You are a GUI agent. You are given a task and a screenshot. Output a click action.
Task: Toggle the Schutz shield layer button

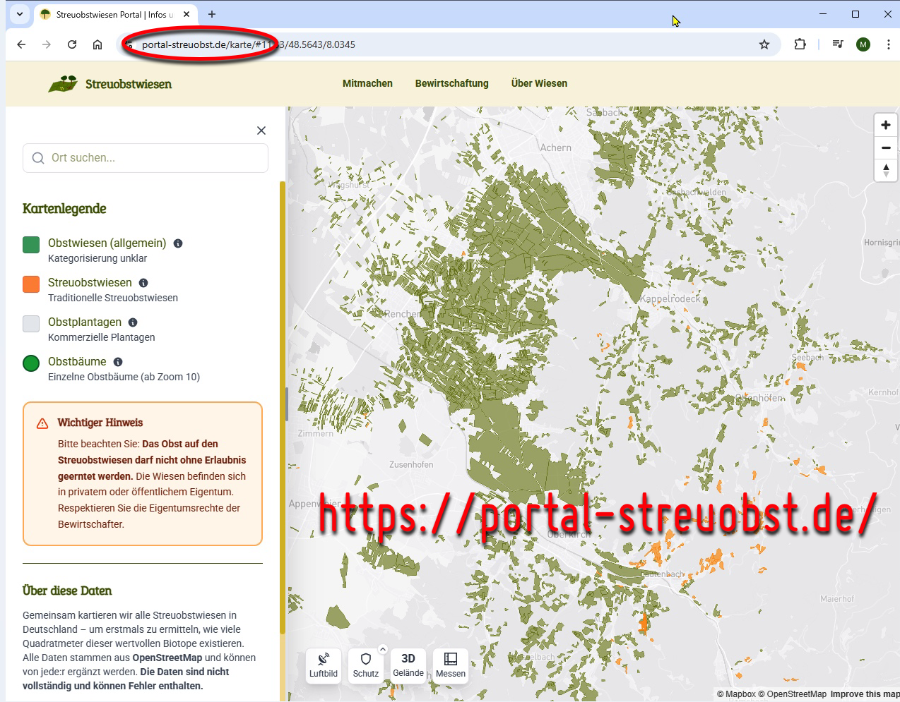(x=366, y=665)
